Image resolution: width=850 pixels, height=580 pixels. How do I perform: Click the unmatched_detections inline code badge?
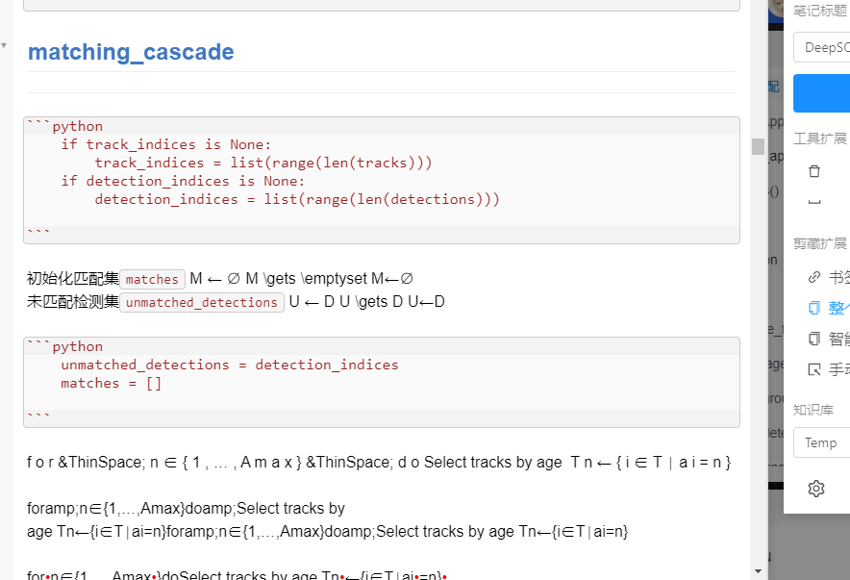click(202, 302)
